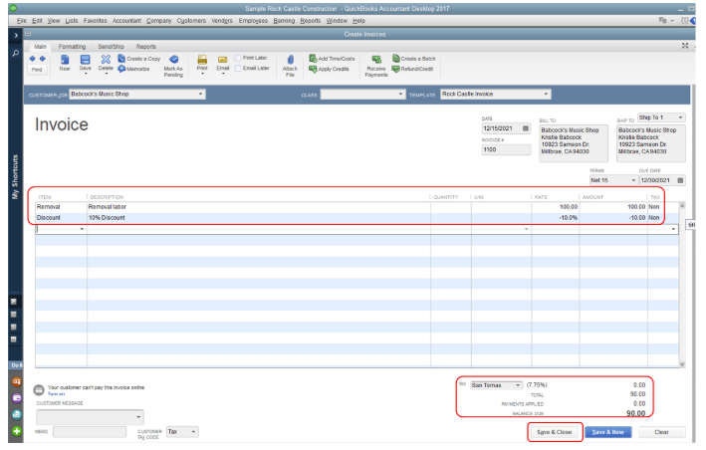Image resolution: width=706 pixels, height=450 pixels.
Task: Click the Save toolbar icon
Action: 85,63
